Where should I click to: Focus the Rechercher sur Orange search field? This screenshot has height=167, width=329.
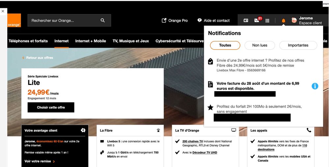click(x=69, y=20)
